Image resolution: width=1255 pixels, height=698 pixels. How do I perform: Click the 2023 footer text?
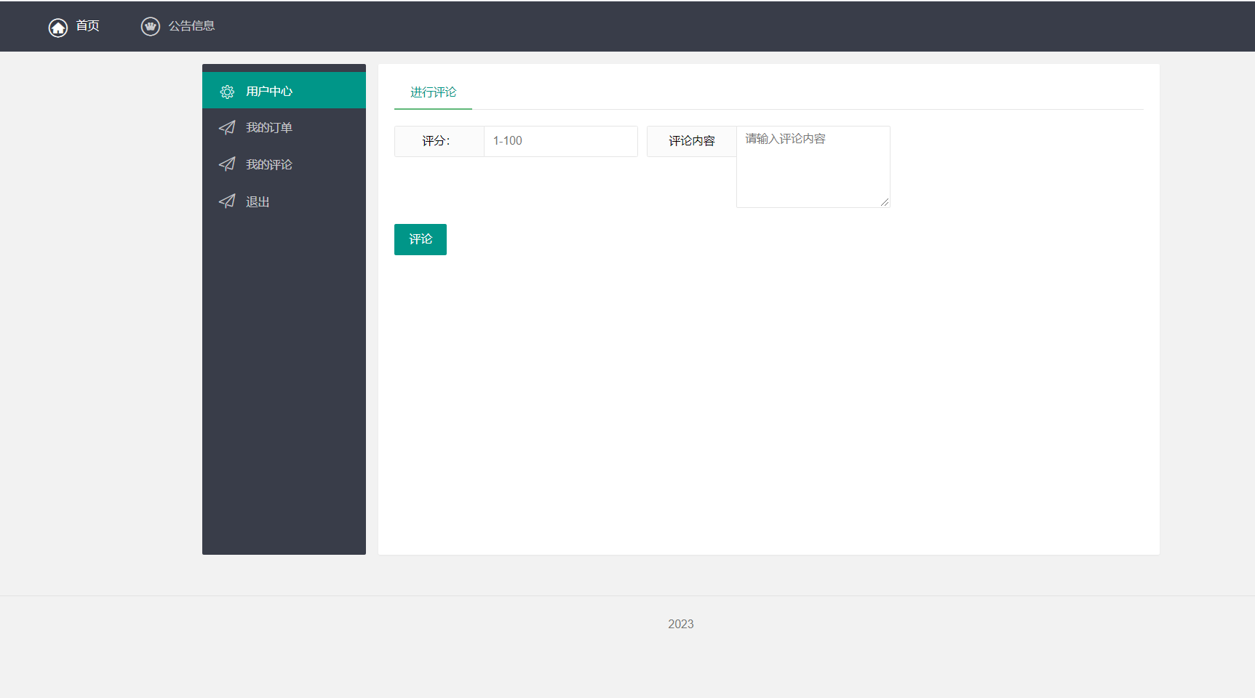[681, 624]
